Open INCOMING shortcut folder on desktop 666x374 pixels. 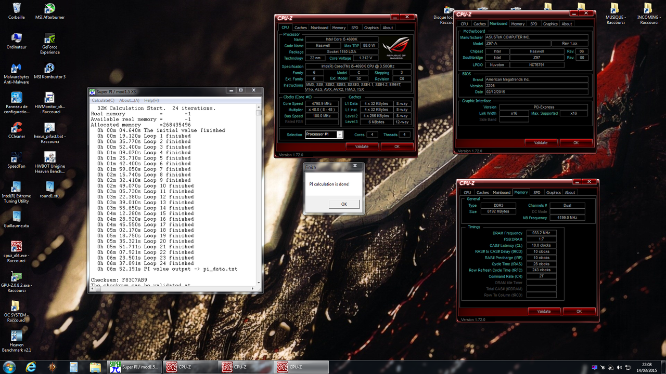coord(648,14)
